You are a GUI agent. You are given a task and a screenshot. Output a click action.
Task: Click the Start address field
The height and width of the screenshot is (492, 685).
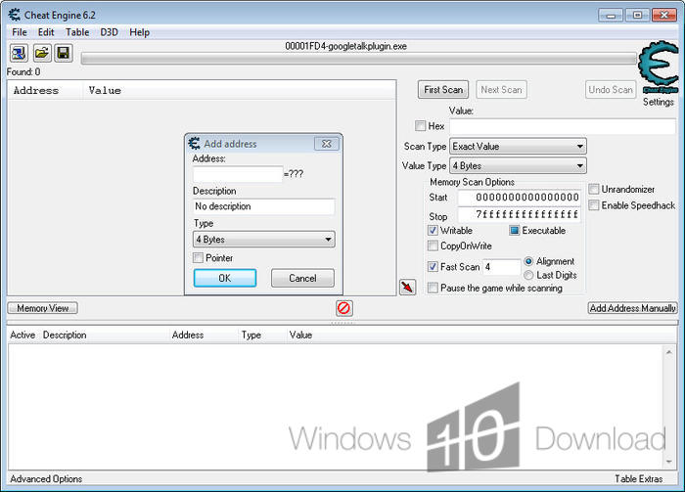coord(519,198)
